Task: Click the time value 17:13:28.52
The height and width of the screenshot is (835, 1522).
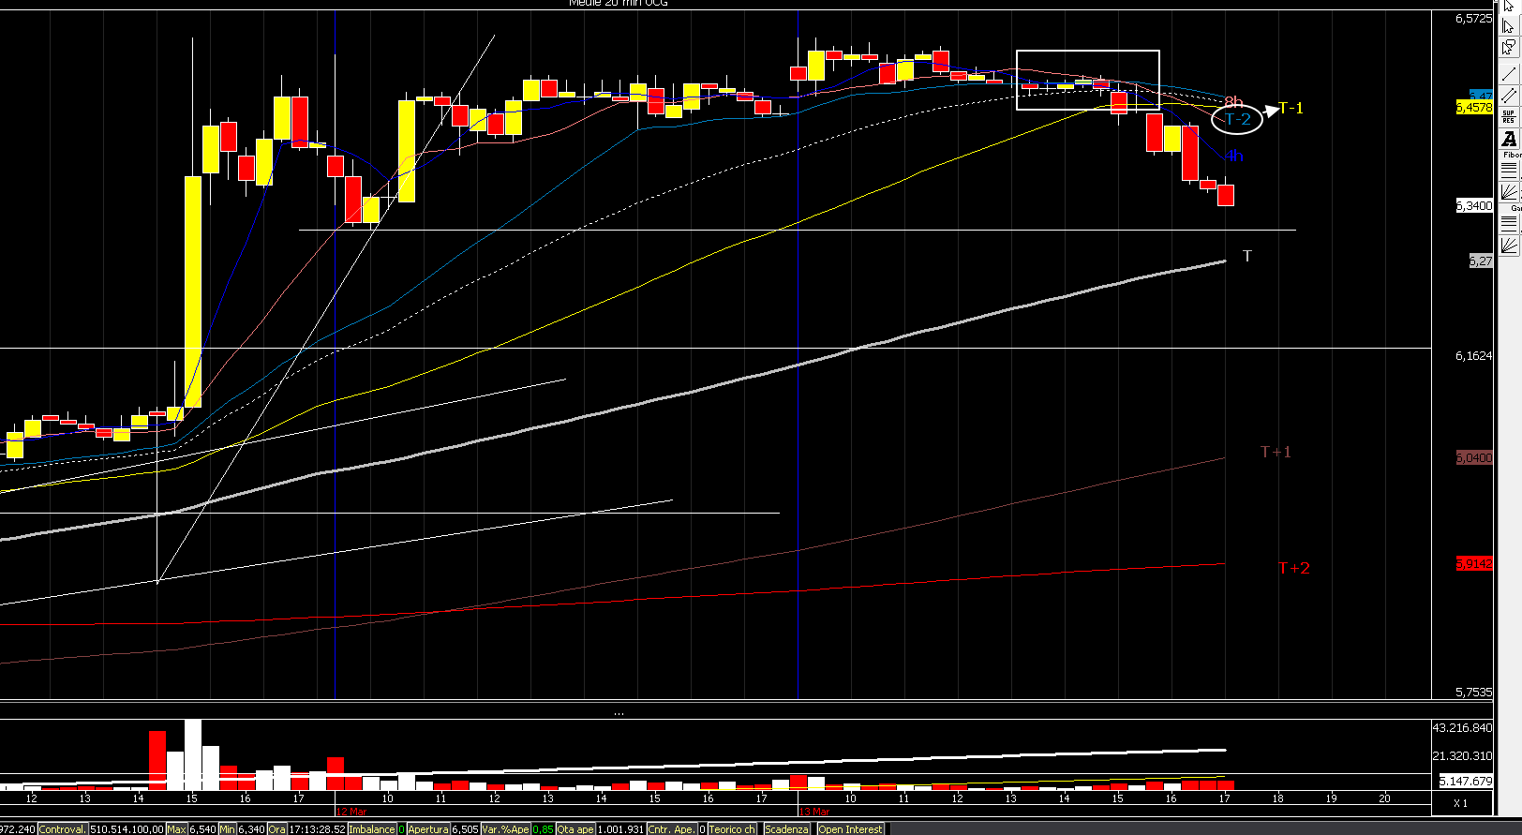Action: 317,829
